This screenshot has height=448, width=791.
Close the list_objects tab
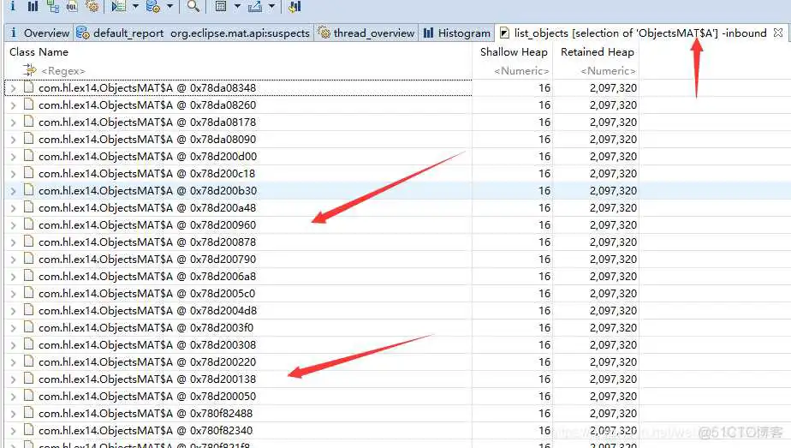tap(777, 33)
